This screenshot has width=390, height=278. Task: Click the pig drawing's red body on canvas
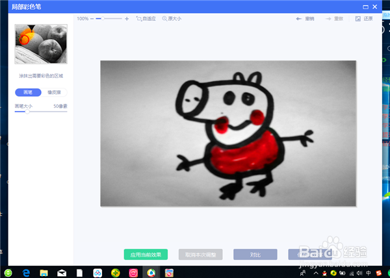click(x=245, y=157)
